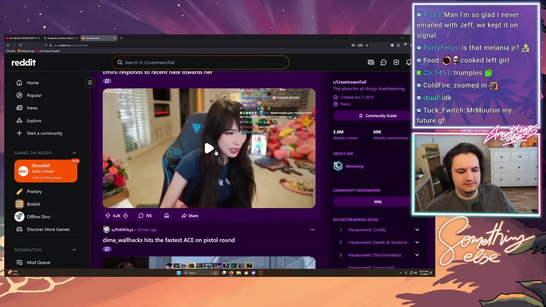This screenshot has width=546, height=307.
Task: Share the Emiru post
Action: pyautogui.click(x=190, y=216)
